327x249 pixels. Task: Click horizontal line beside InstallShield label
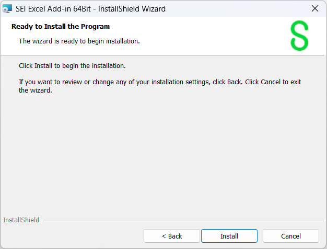183,221
